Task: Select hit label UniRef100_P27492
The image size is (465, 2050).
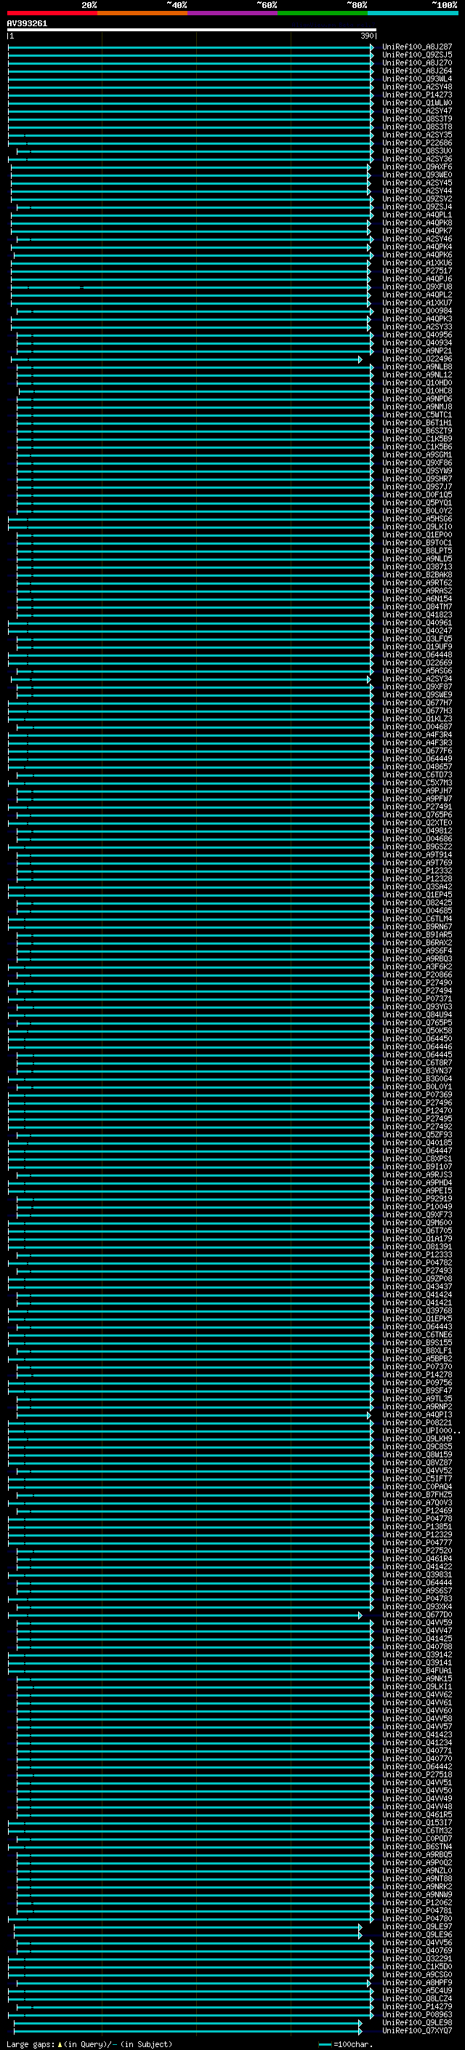Action: tap(417, 1127)
